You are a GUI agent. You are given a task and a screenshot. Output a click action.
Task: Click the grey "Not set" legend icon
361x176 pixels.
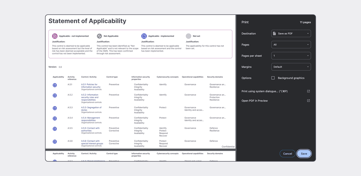pyautogui.click(x=188, y=36)
